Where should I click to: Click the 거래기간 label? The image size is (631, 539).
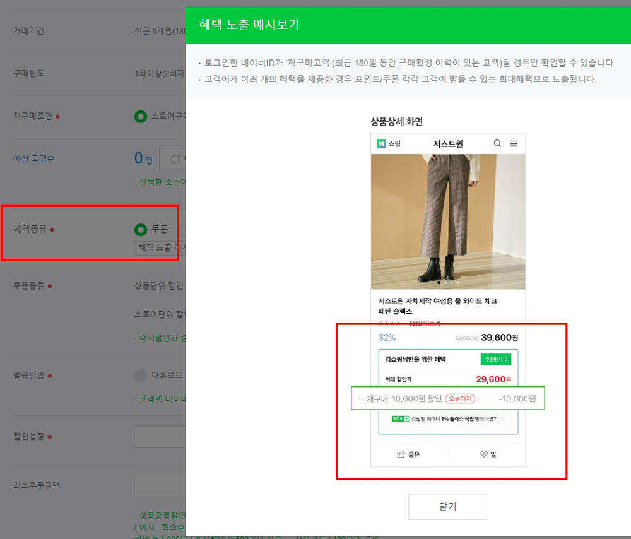click(28, 31)
